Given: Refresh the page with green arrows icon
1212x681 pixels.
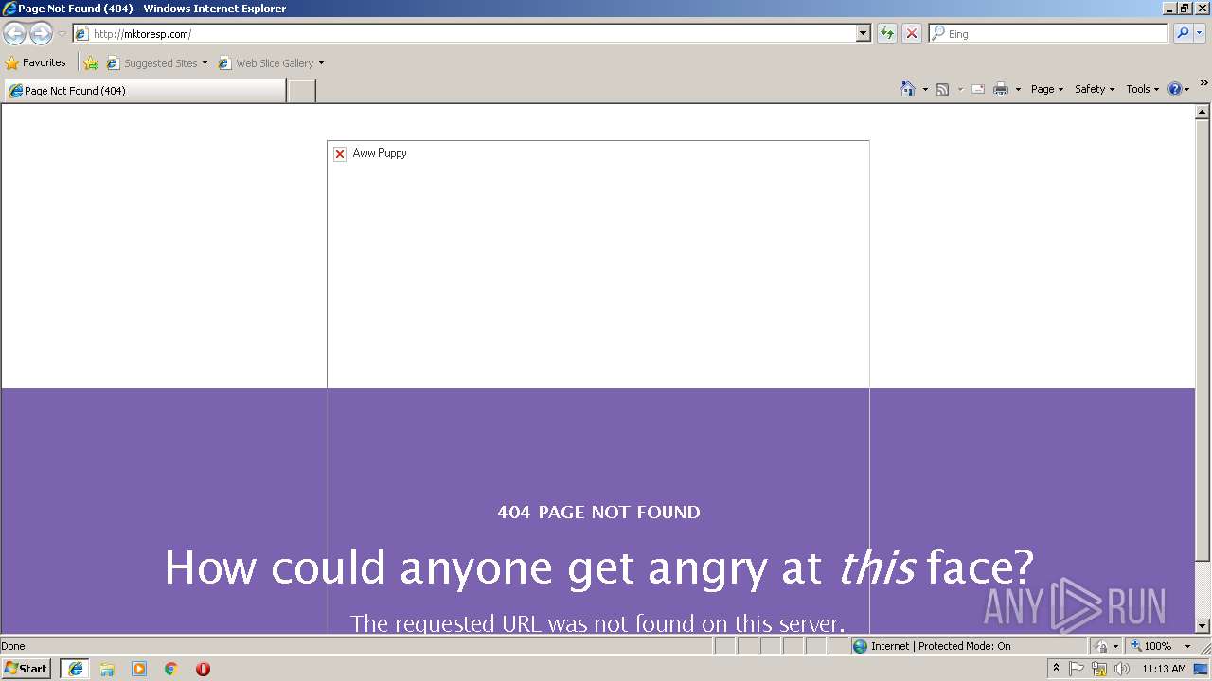Looking at the screenshot, I should 887,33.
